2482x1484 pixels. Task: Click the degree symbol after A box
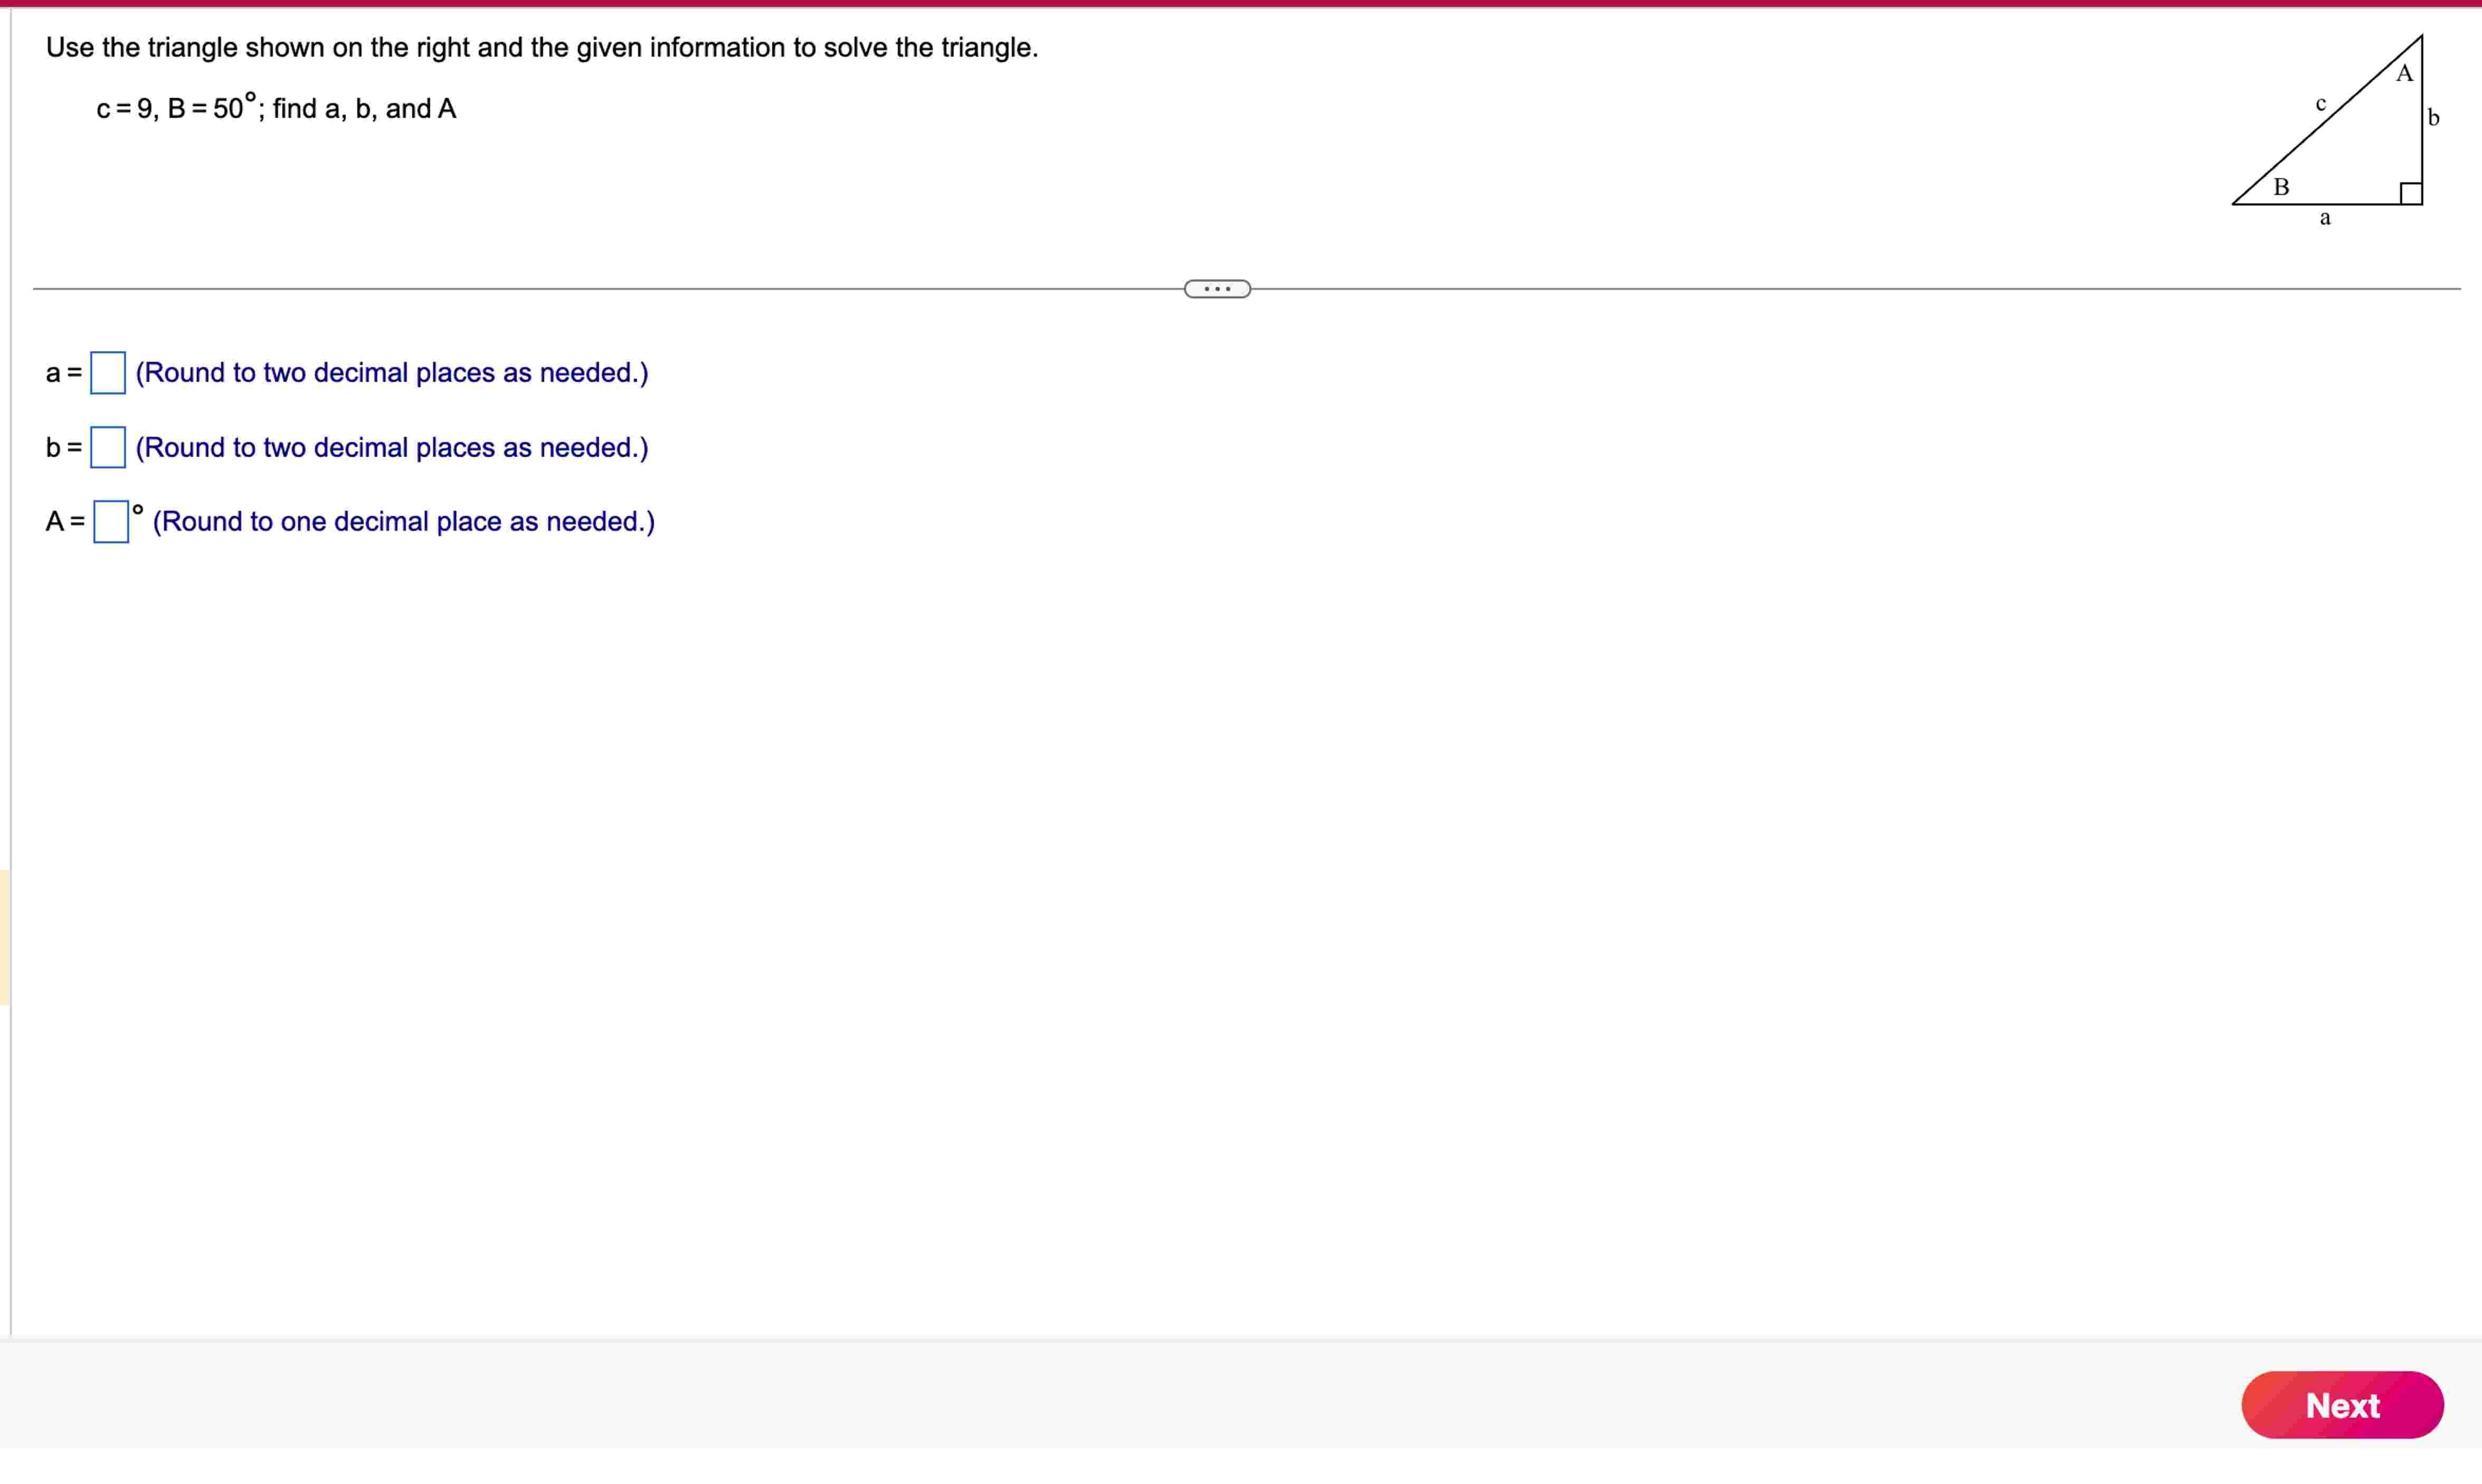point(138,510)
